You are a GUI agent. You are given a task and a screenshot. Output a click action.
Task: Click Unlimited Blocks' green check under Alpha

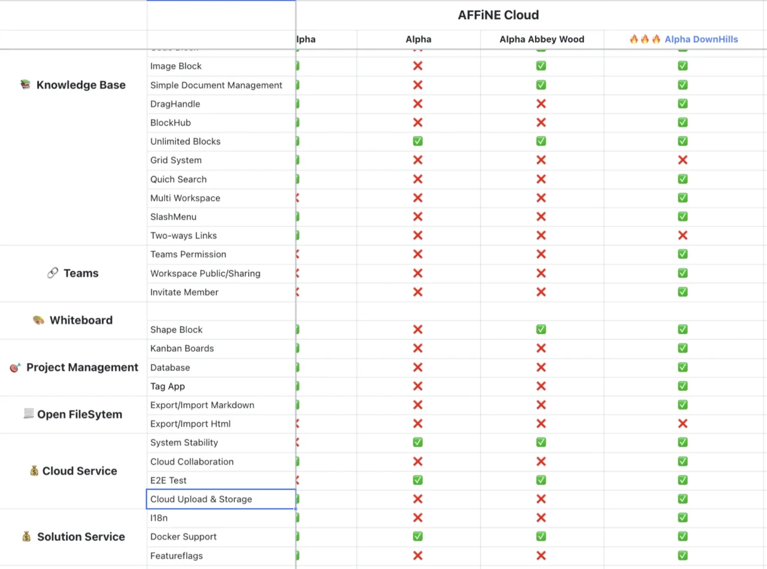418,141
